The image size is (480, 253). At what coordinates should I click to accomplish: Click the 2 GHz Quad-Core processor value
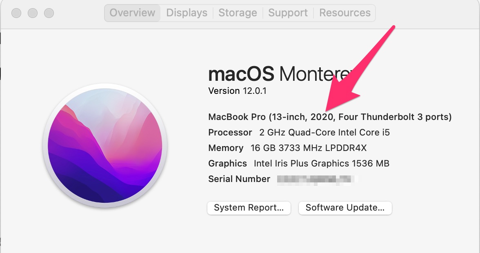324,133
